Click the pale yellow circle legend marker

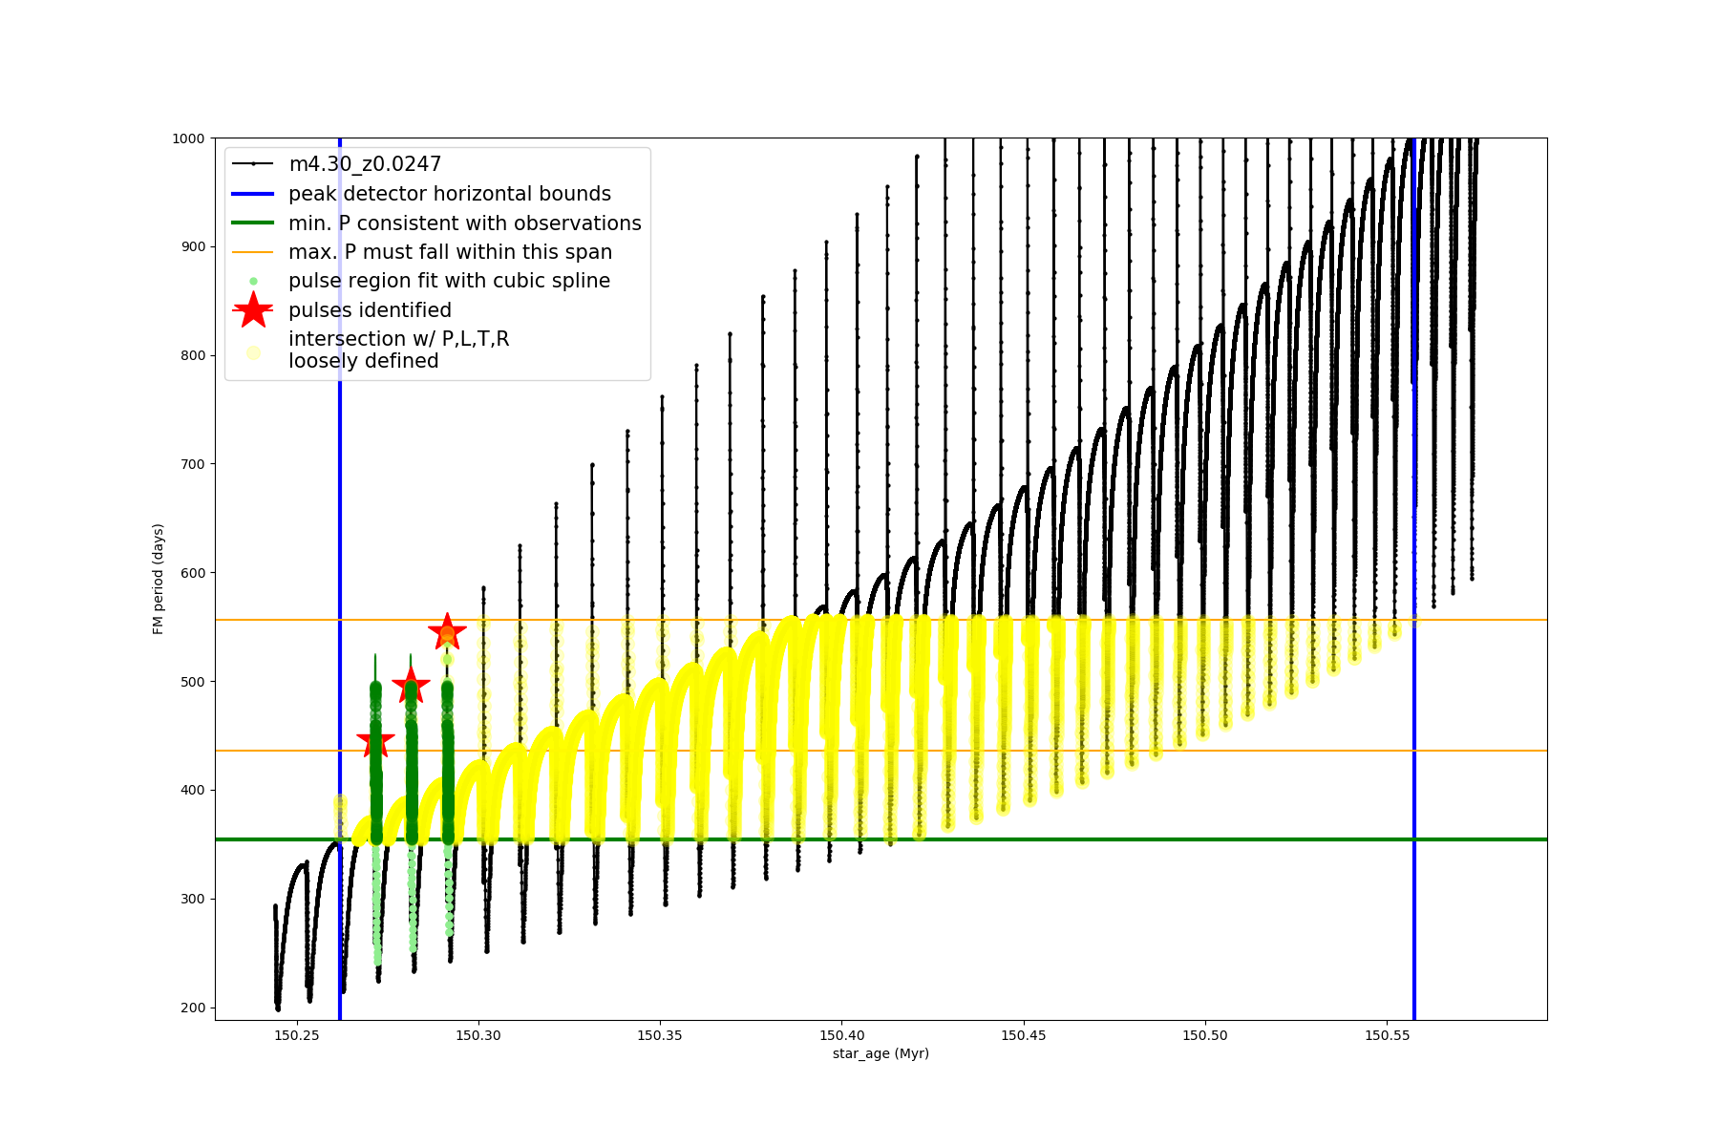click(x=253, y=352)
